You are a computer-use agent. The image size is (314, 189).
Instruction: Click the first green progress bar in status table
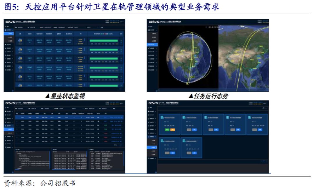pyautogui.click(x=104, y=41)
